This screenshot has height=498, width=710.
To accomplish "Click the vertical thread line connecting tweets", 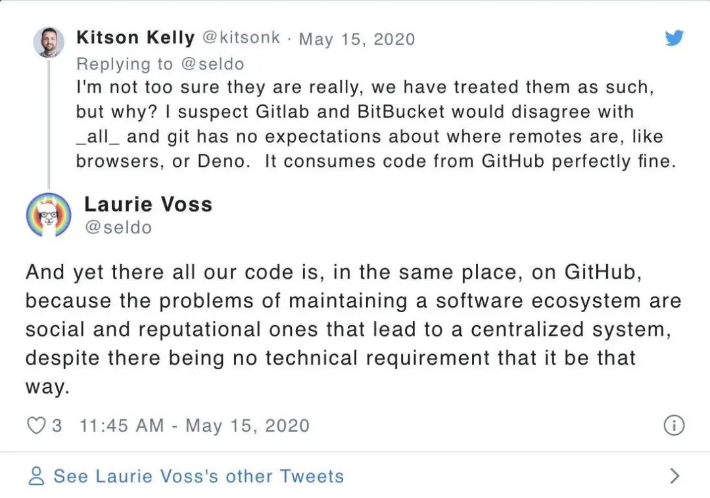I will click(x=49, y=125).
